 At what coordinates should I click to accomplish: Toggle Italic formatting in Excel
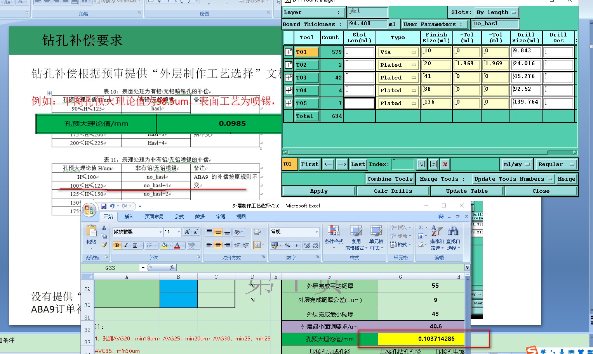[126, 245]
